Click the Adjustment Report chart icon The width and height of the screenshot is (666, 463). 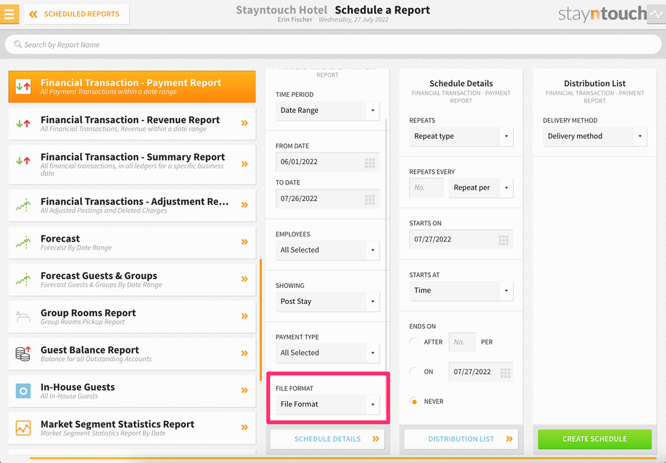click(x=23, y=205)
